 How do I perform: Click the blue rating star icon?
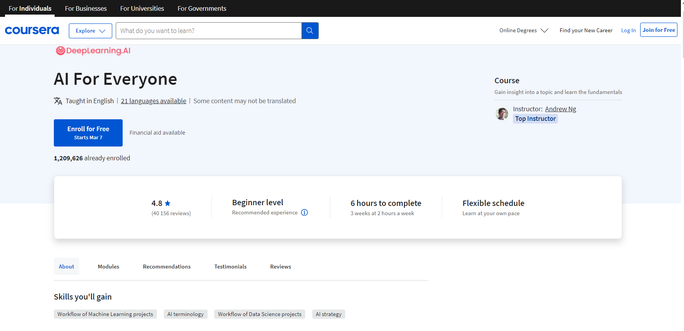(168, 203)
